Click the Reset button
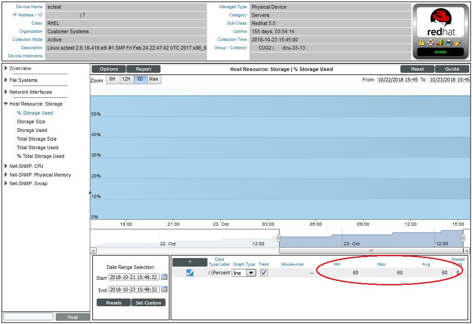 pos(417,69)
